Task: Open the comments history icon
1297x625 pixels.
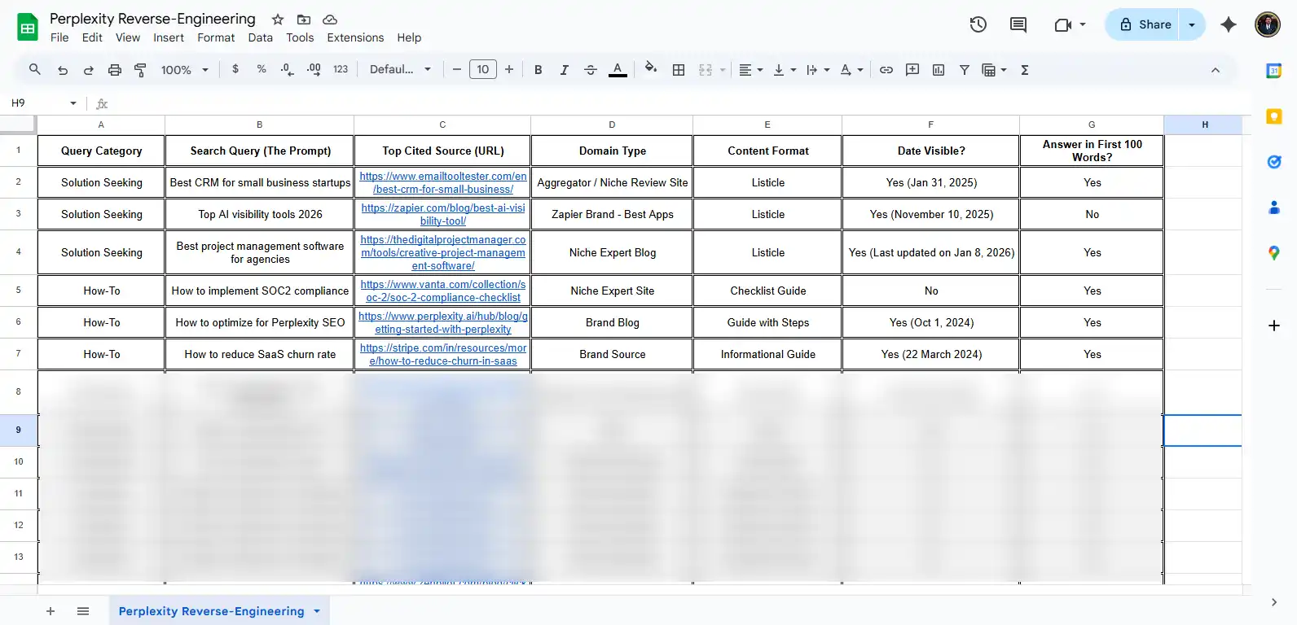Action: click(1018, 24)
